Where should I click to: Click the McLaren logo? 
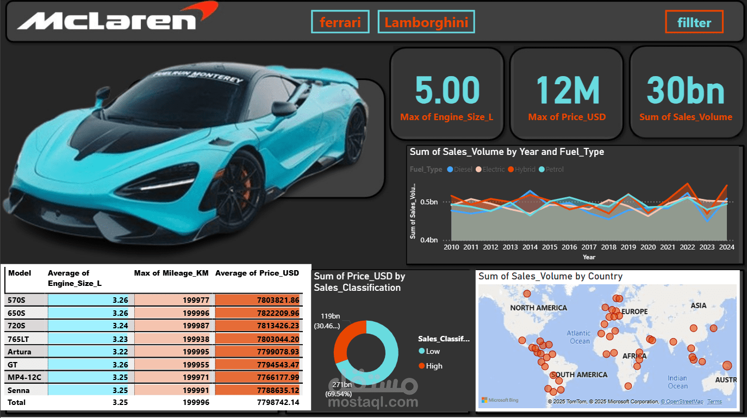[x=117, y=16]
